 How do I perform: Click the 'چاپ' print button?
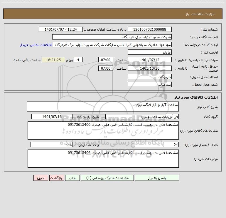tap(72, 178)
